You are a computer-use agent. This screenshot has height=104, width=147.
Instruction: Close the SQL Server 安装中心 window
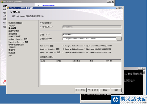click(x=113, y=2)
